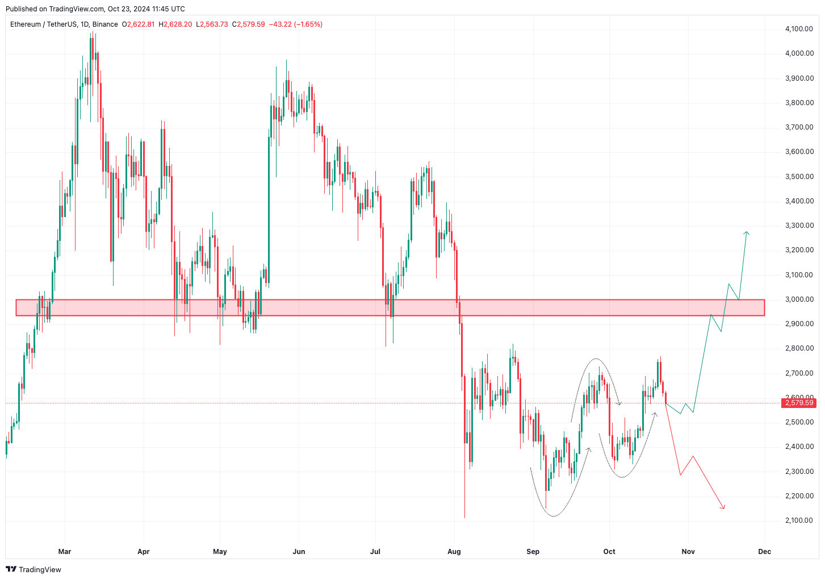Click the 3,100.00 price axis label
Viewport: 825px width, 579px height.
(x=799, y=275)
